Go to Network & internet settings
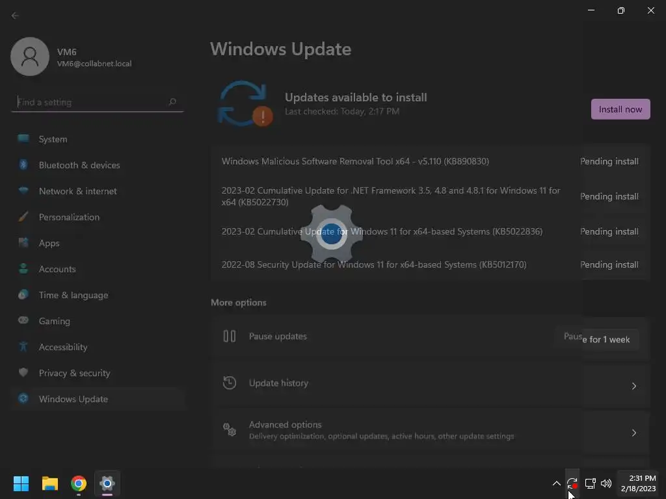This screenshot has height=499, width=666. click(x=98, y=191)
